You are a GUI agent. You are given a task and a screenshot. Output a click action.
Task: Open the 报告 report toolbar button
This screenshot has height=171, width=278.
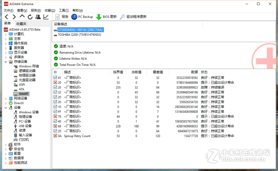[x=62, y=17]
